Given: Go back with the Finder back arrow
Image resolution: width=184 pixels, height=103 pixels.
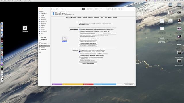Looking at the screenshot, I should click(53, 9).
